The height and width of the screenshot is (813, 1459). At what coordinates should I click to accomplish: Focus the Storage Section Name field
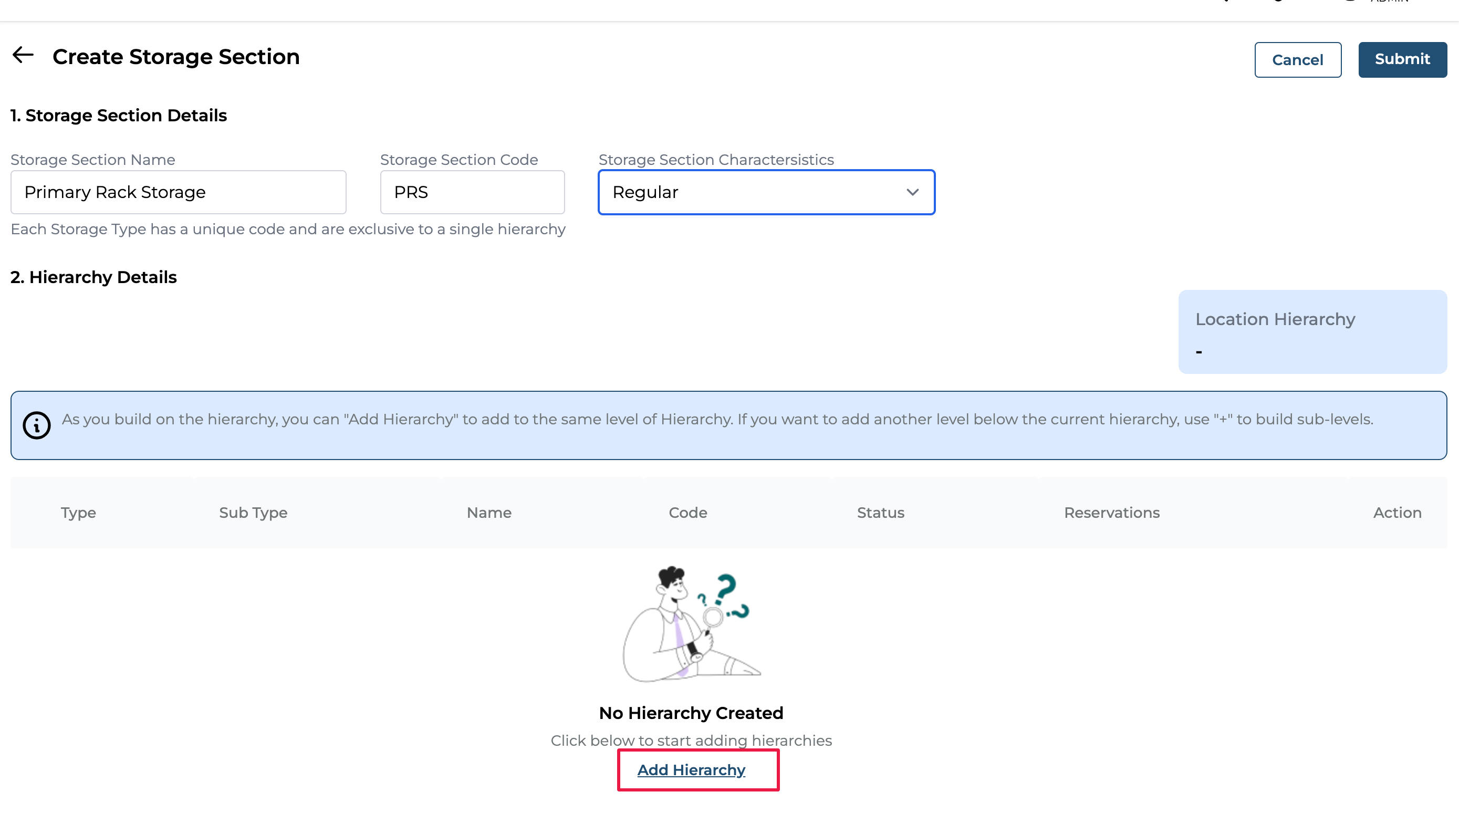pyautogui.click(x=178, y=192)
